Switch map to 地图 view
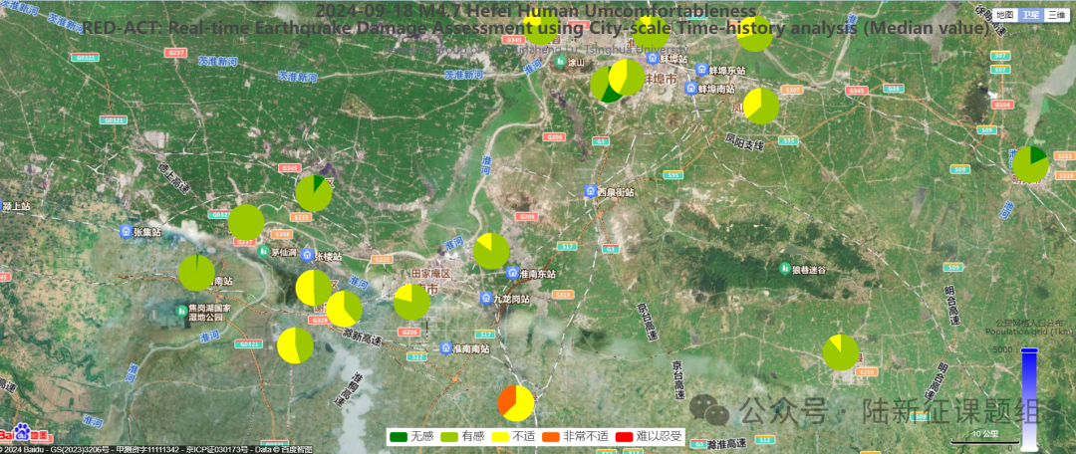Image resolution: width=1076 pixels, height=454 pixels. tap(1005, 15)
